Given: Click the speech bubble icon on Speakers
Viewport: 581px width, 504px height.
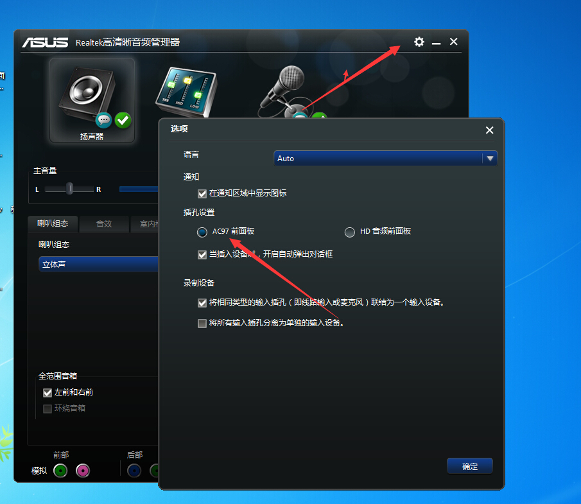Looking at the screenshot, I should coord(104,120).
